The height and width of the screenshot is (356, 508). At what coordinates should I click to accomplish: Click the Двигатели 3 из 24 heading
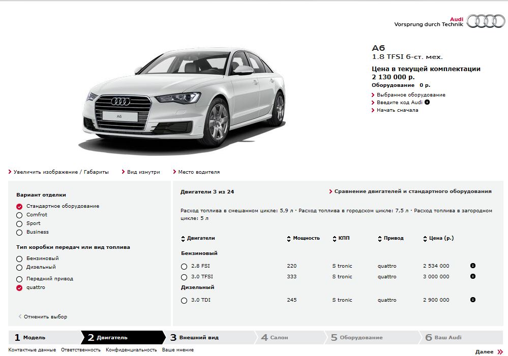(207, 191)
